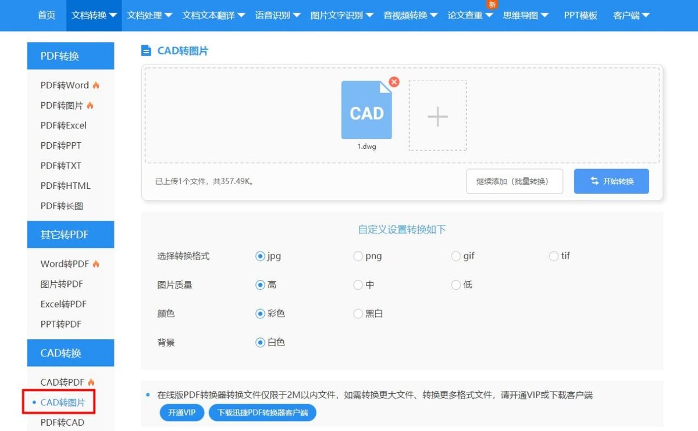
Task: Expand the 论文查重 dropdown menu
Action: pyautogui.click(x=470, y=16)
